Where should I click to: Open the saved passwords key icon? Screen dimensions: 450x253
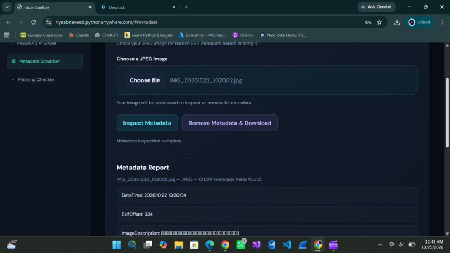click(x=368, y=22)
